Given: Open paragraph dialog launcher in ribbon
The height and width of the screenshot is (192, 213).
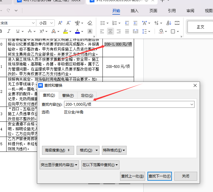Looking at the screenshot, I should coord(181,36).
